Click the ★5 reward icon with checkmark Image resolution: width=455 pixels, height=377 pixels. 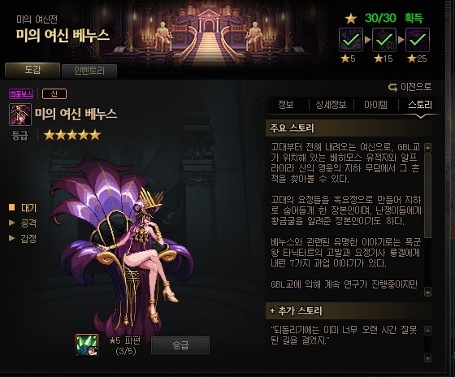click(x=351, y=40)
